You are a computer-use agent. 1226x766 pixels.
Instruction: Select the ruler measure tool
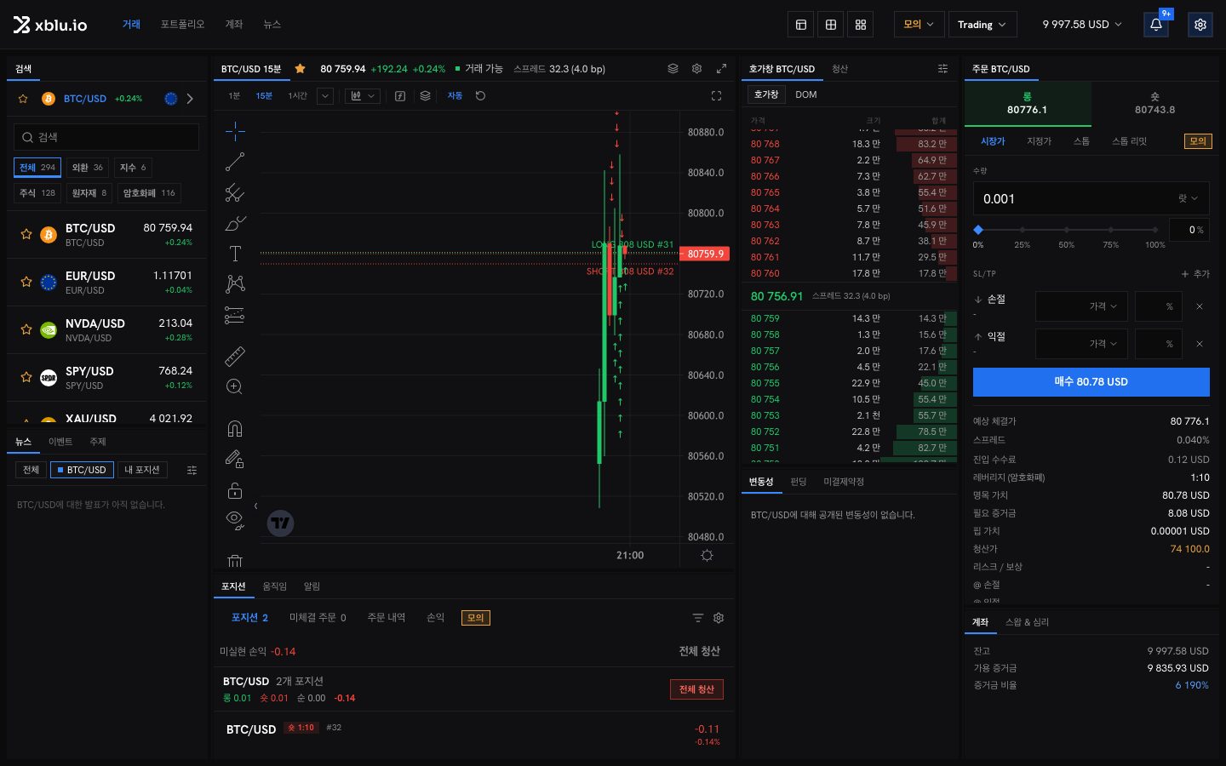click(x=235, y=357)
